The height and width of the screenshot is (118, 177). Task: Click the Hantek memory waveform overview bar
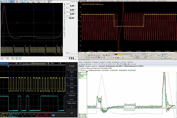38,64
